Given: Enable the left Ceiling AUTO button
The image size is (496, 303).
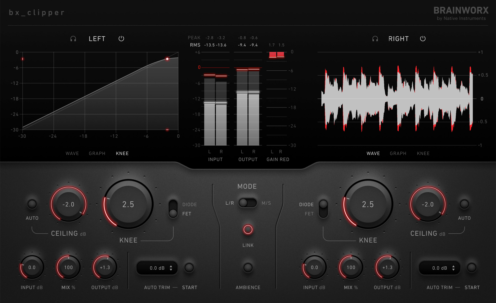Looking at the screenshot, I should [x=32, y=204].
